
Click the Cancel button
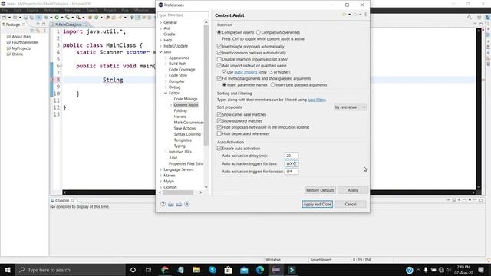tap(351, 204)
